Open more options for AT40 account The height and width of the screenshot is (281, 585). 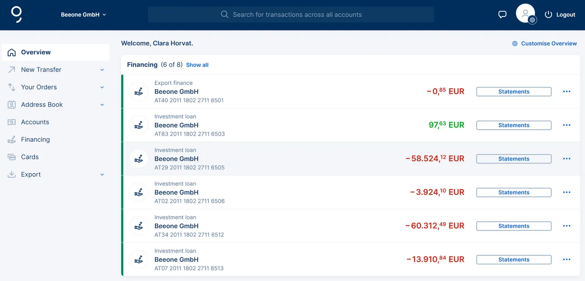coord(567,91)
